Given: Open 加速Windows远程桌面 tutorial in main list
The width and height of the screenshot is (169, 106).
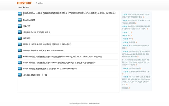Looking at the screenshot, I should click(59, 63).
